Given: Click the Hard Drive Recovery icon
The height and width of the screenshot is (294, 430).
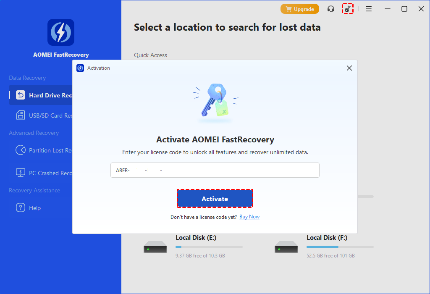Looking at the screenshot, I should click(21, 95).
